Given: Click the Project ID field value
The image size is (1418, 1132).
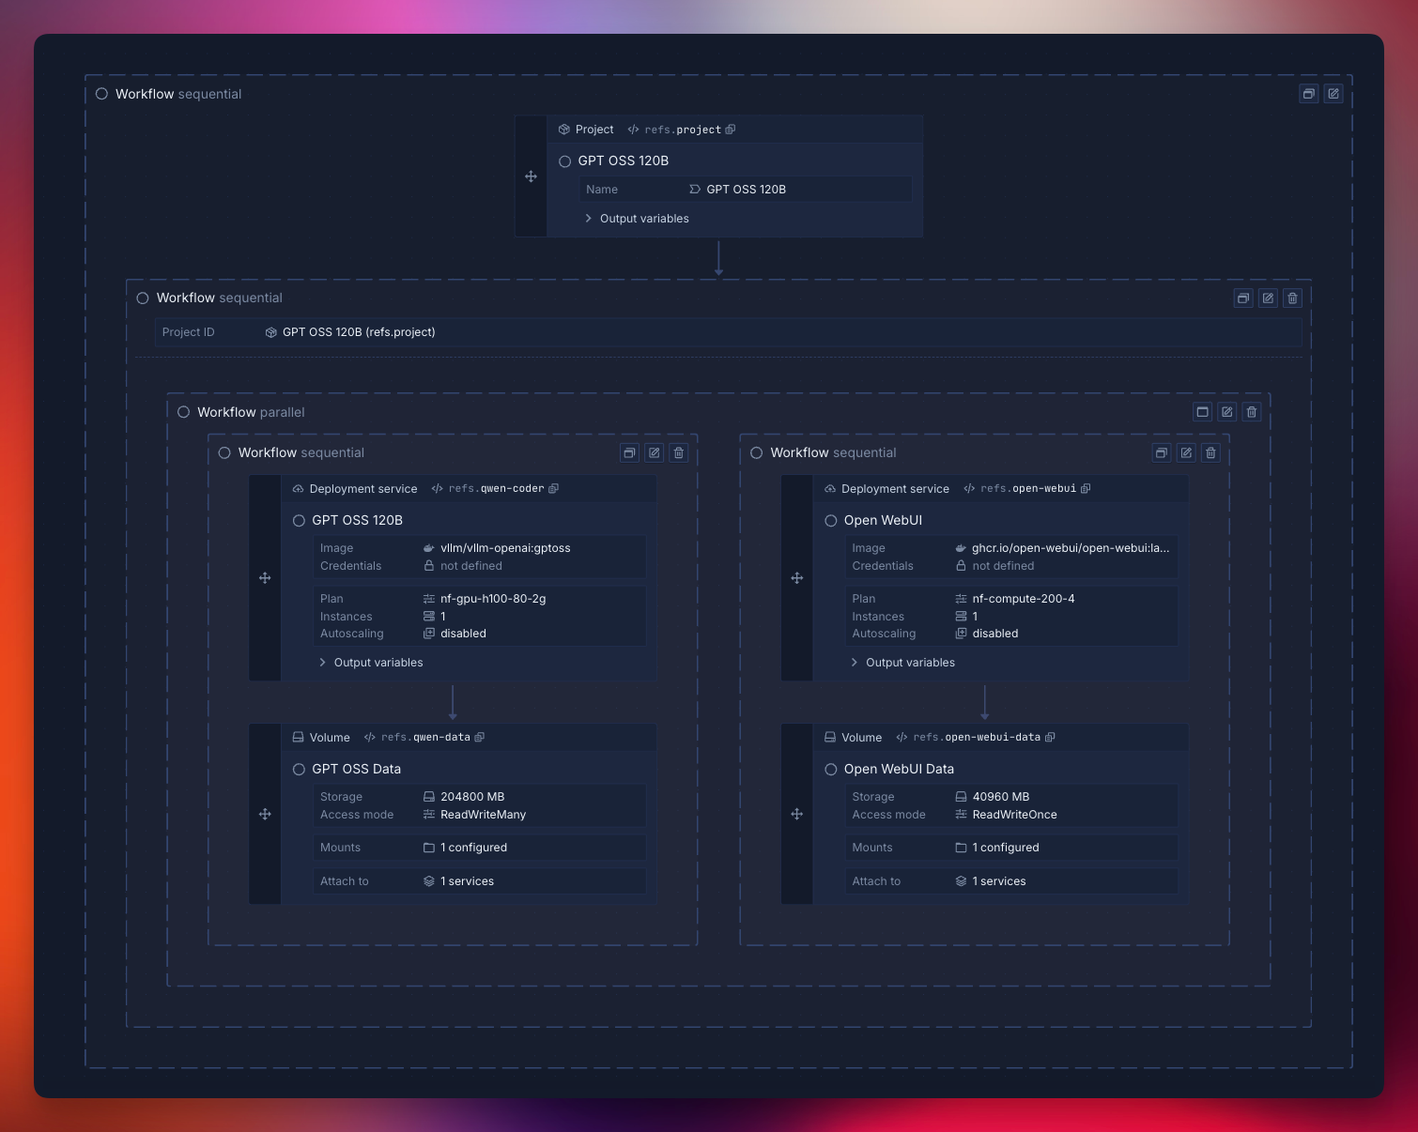Looking at the screenshot, I should tap(358, 332).
